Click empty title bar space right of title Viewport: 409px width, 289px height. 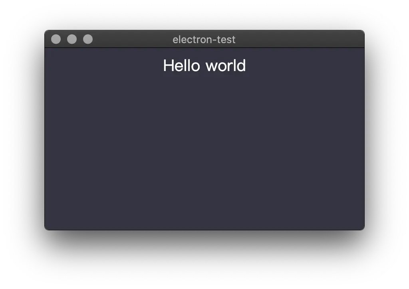tap(300, 40)
